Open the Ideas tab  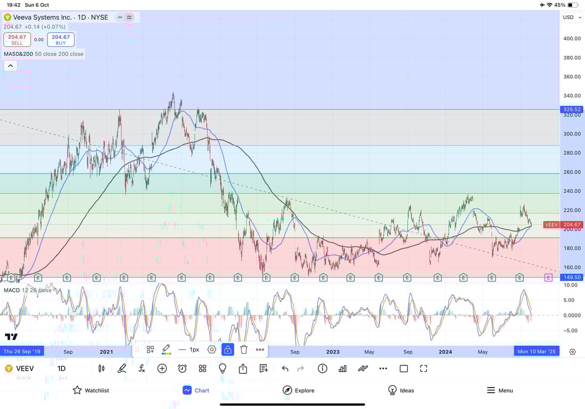coord(401,390)
